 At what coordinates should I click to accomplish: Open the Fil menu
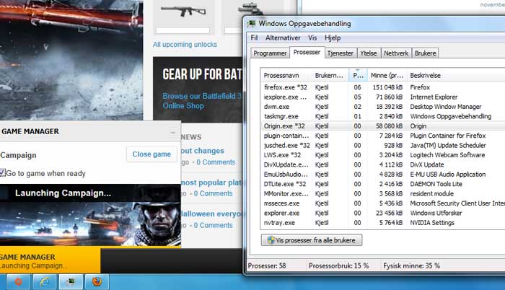[254, 38]
